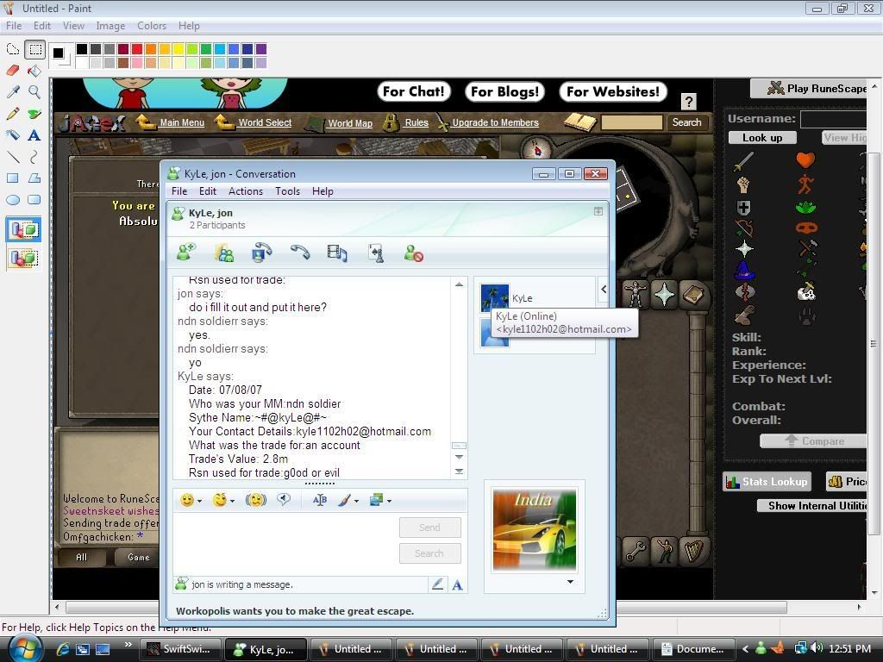Open the games and activities icon
883x662 pixels.
[x=376, y=253]
